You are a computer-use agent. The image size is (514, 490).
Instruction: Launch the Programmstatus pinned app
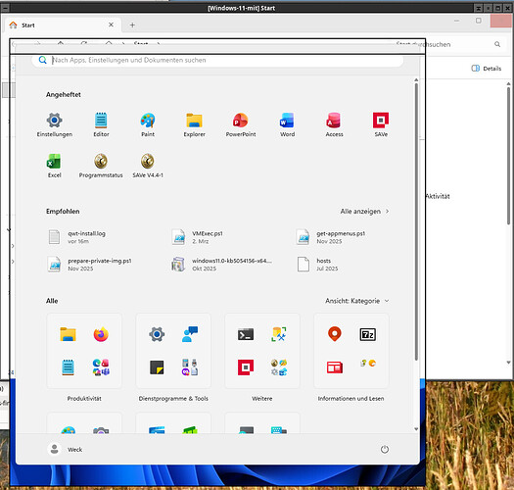coord(101,166)
